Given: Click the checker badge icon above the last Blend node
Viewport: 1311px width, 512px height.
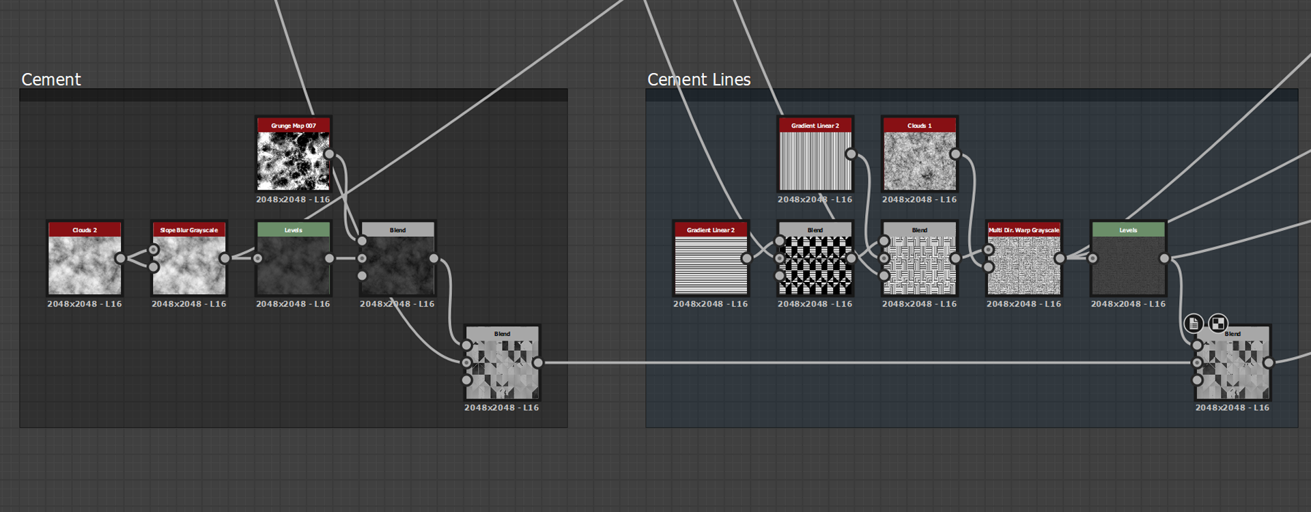Looking at the screenshot, I should [x=1218, y=323].
